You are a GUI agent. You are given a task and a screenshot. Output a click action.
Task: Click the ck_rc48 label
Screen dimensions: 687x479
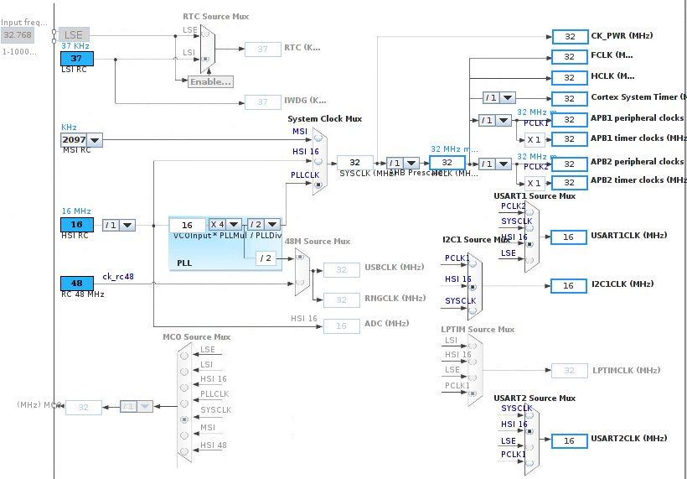click(118, 277)
